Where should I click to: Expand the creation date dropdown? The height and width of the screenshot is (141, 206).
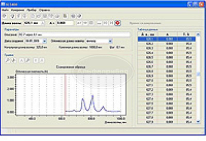pyautogui.click(x=45, y=41)
